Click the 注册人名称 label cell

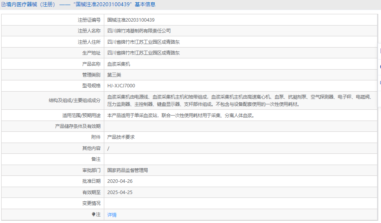click(53, 31)
